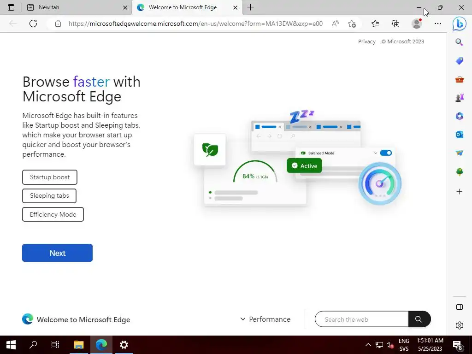Click the blue Next button
The image size is (472, 354).
click(x=57, y=253)
